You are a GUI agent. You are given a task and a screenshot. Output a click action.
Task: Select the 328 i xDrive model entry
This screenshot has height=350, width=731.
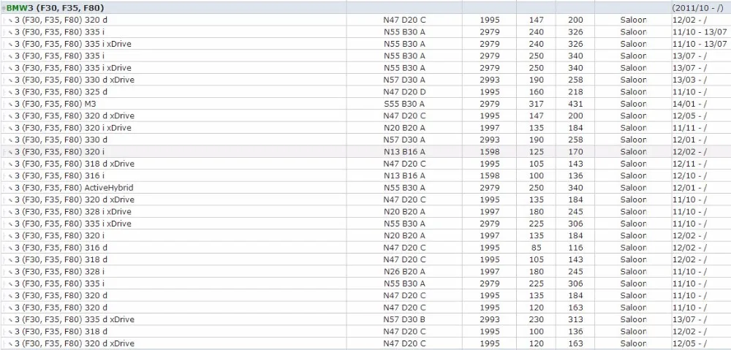73,212
